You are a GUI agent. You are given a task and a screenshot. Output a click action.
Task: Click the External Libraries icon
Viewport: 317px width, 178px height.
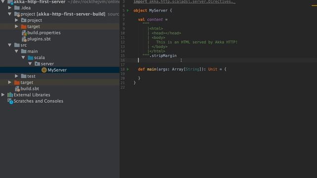tap(10, 94)
